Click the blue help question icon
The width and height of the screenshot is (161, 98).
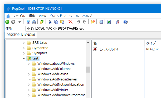coord(125,22)
